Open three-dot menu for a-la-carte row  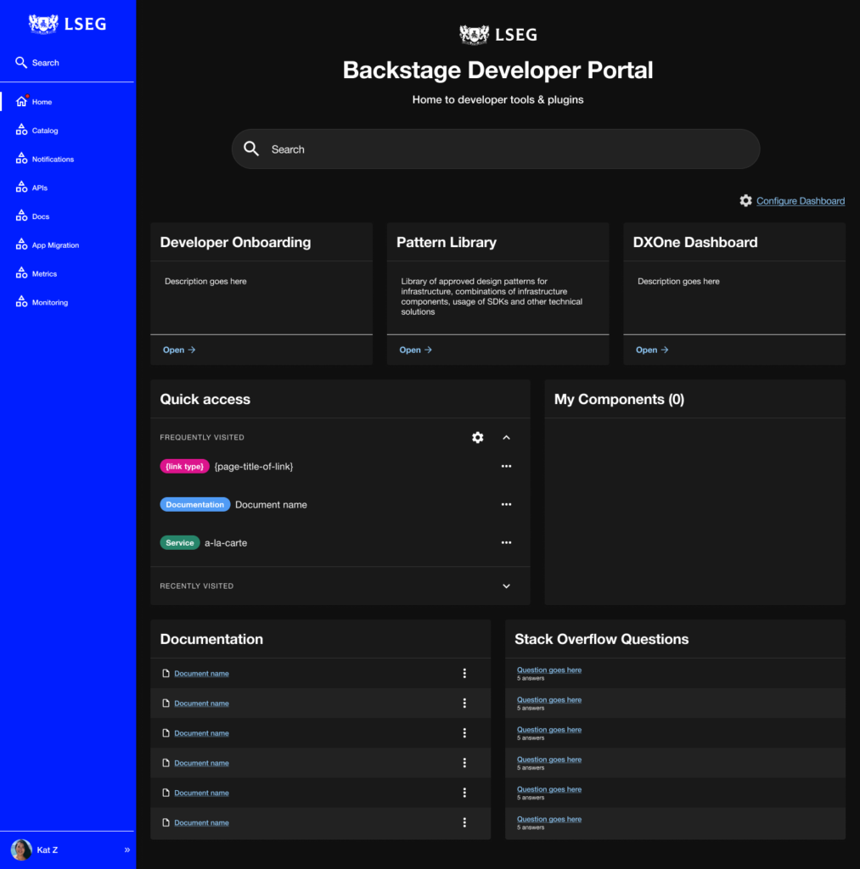tap(506, 542)
